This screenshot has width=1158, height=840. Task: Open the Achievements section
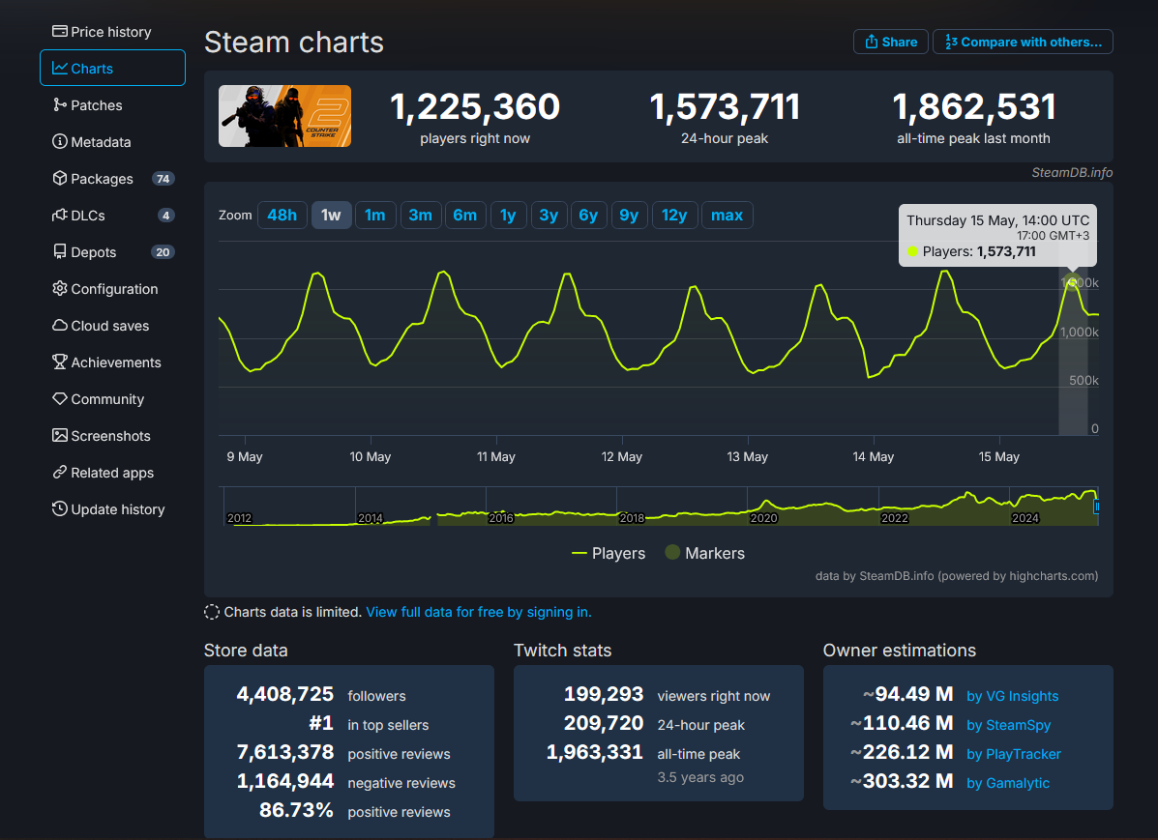click(112, 362)
